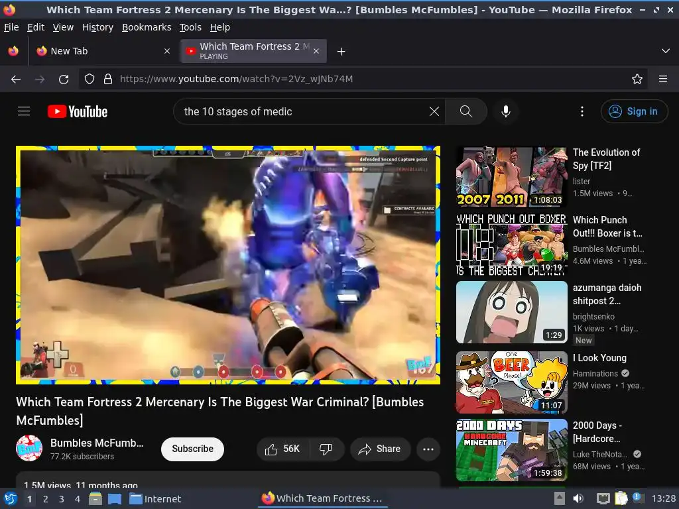Screen dimensions: 679x509
Task: Open the File menu
Action: pos(11,27)
